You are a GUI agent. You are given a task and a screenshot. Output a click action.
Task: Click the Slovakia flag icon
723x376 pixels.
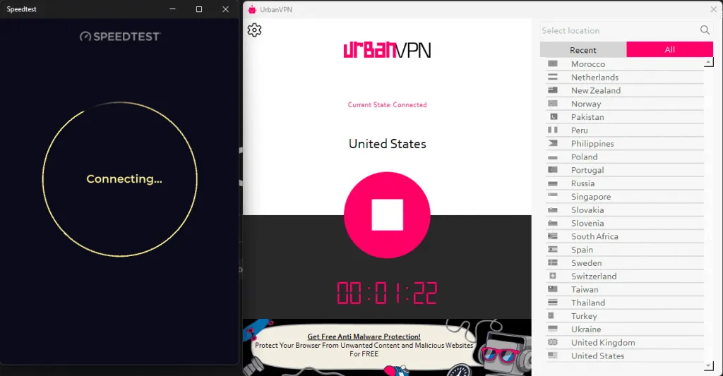click(552, 210)
